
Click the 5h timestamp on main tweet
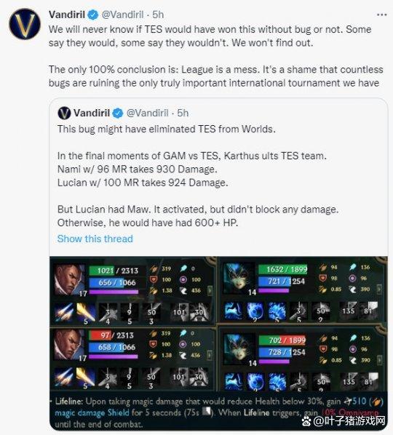[158, 15]
